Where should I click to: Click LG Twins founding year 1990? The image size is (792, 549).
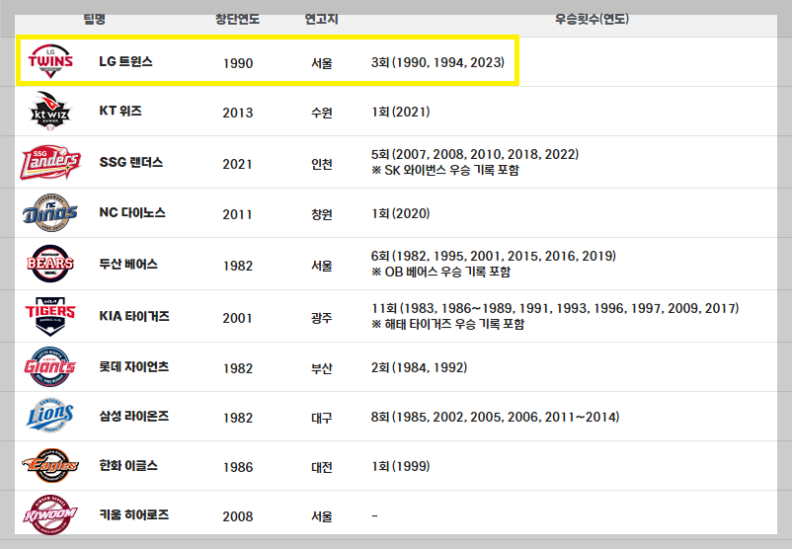(x=238, y=63)
